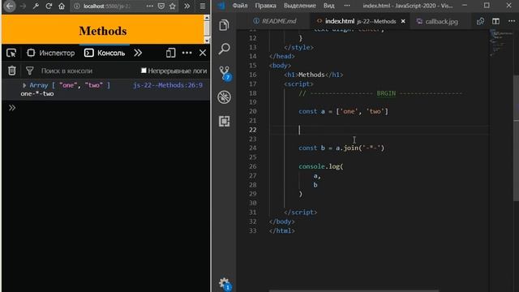This screenshot has height=292, width=519.
Task: Expand the logged Array entry
Action: (x=24, y=85)
